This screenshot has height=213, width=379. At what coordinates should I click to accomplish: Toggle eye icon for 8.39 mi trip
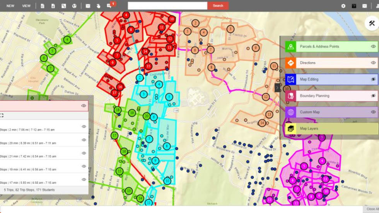pos(84,140)
